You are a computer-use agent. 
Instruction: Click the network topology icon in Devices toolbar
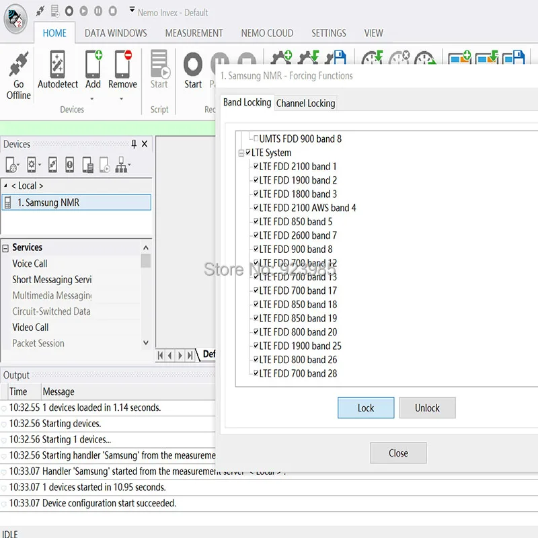point(122,165)
